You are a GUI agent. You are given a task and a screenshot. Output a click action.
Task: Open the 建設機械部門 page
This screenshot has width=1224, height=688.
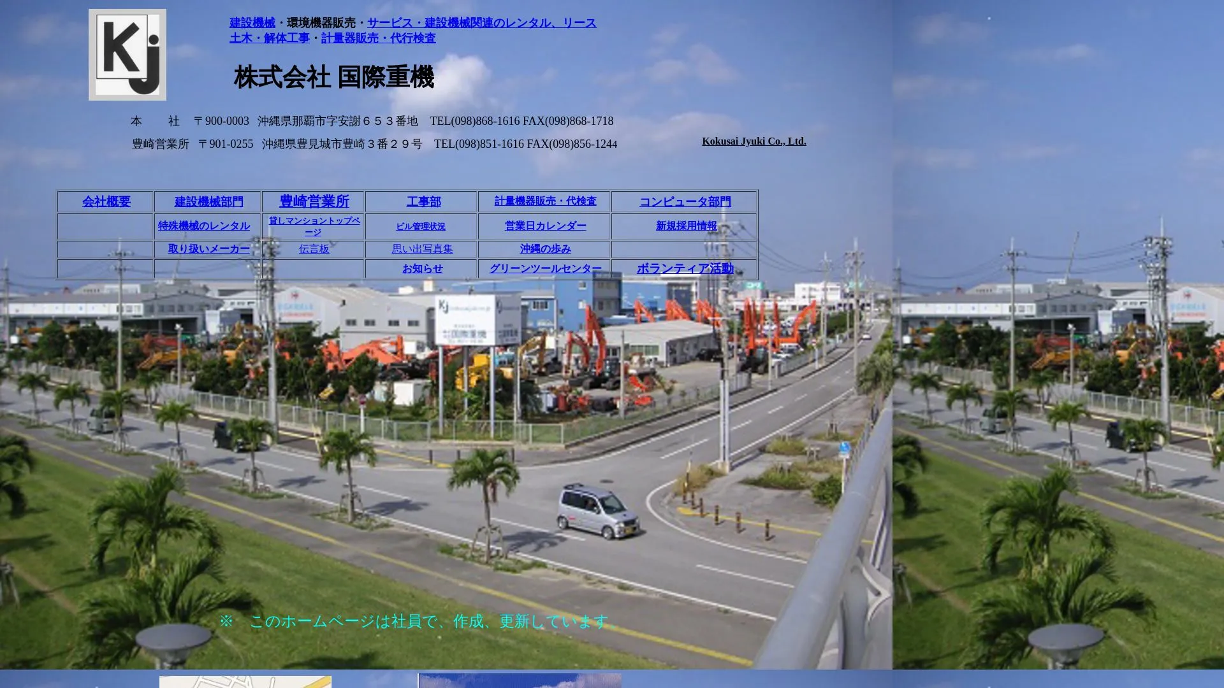click(x=209, y=202)
